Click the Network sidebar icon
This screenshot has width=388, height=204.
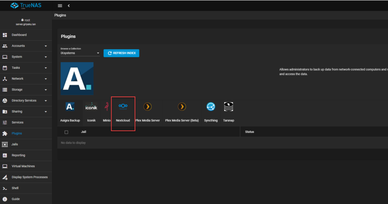(x=5, y=79)
